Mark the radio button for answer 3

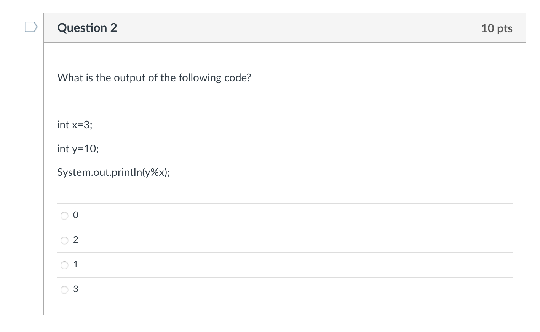pyautogui.click(x=65, y=290)
